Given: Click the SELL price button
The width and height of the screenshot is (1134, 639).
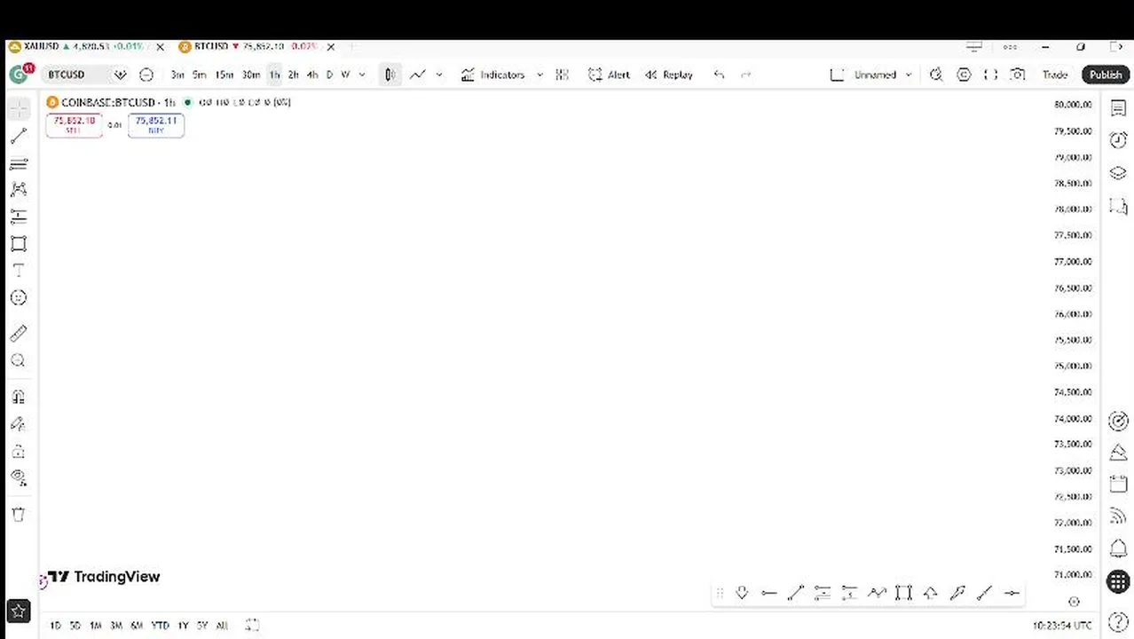Looking at the screenshot, I should coord(74,125).
